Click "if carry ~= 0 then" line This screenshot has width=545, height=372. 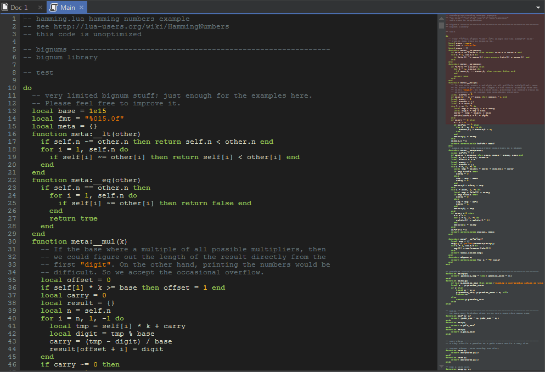click(80, 364)
